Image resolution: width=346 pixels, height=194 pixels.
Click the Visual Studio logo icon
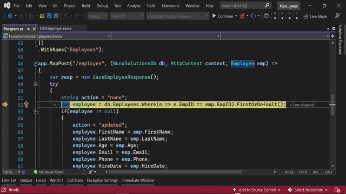[x=7, y=5]
